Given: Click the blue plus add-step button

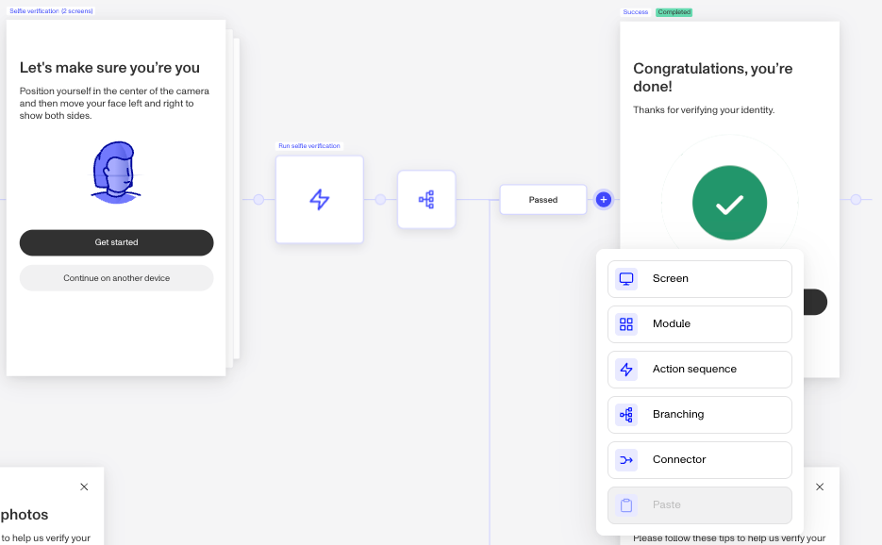Looking at the screenshot, I should point(604,199).
